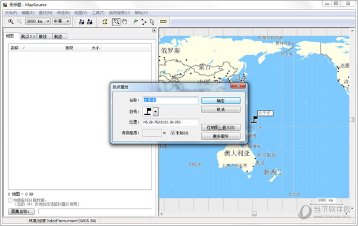
Task: Click the 俄罗斯 label on map
Action: pyautogui.click(x=171, y=51)
